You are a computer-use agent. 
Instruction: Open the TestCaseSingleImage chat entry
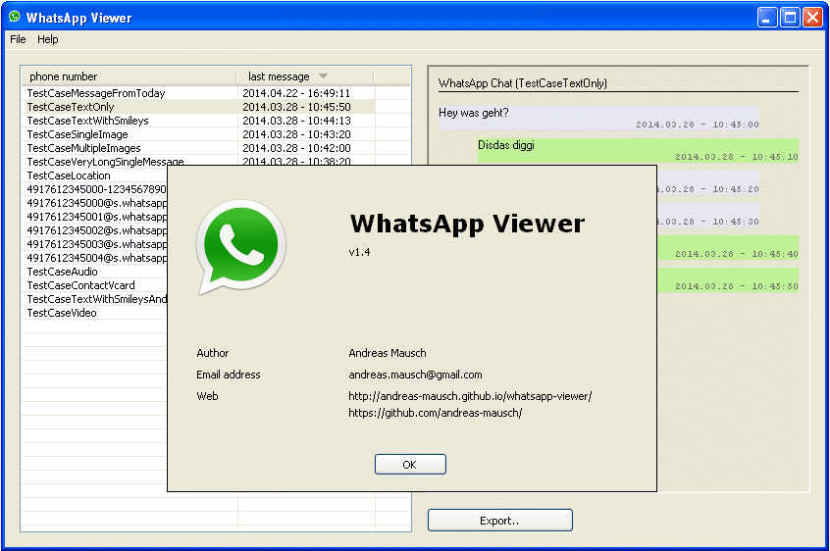tap(78, 134)
